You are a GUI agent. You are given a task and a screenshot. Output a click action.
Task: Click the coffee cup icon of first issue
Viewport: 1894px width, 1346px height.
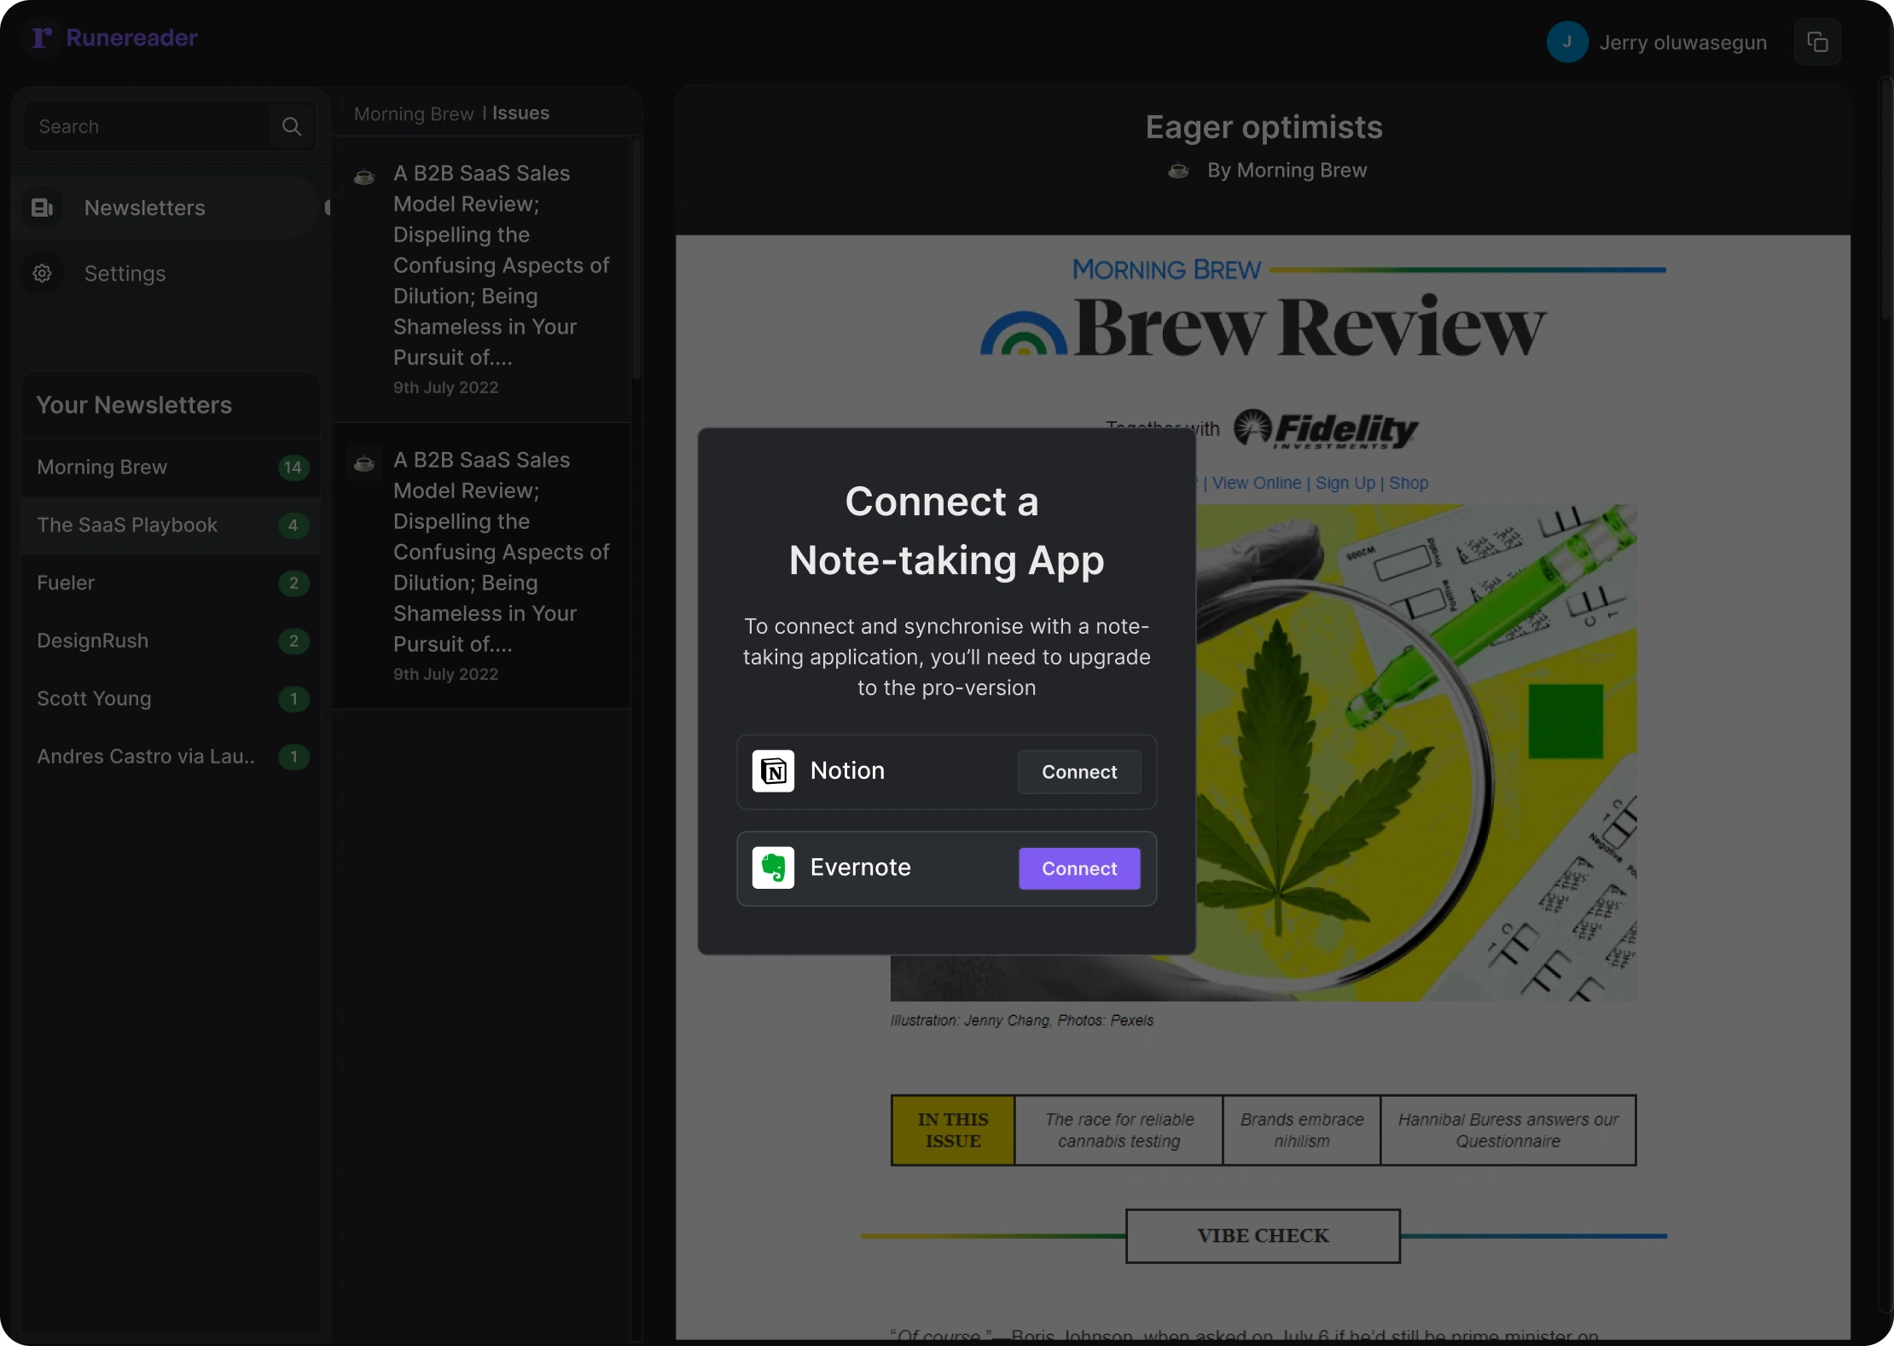pyautogui.click(x=364, y=177)
